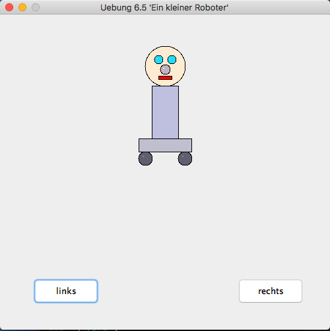The image size is (330, 331).
Task: Click the robot's right wheel
Action: pos(185,158)
